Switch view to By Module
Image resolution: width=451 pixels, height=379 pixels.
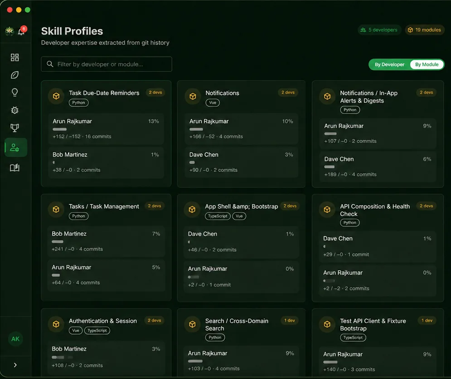(x=427, y=64)
